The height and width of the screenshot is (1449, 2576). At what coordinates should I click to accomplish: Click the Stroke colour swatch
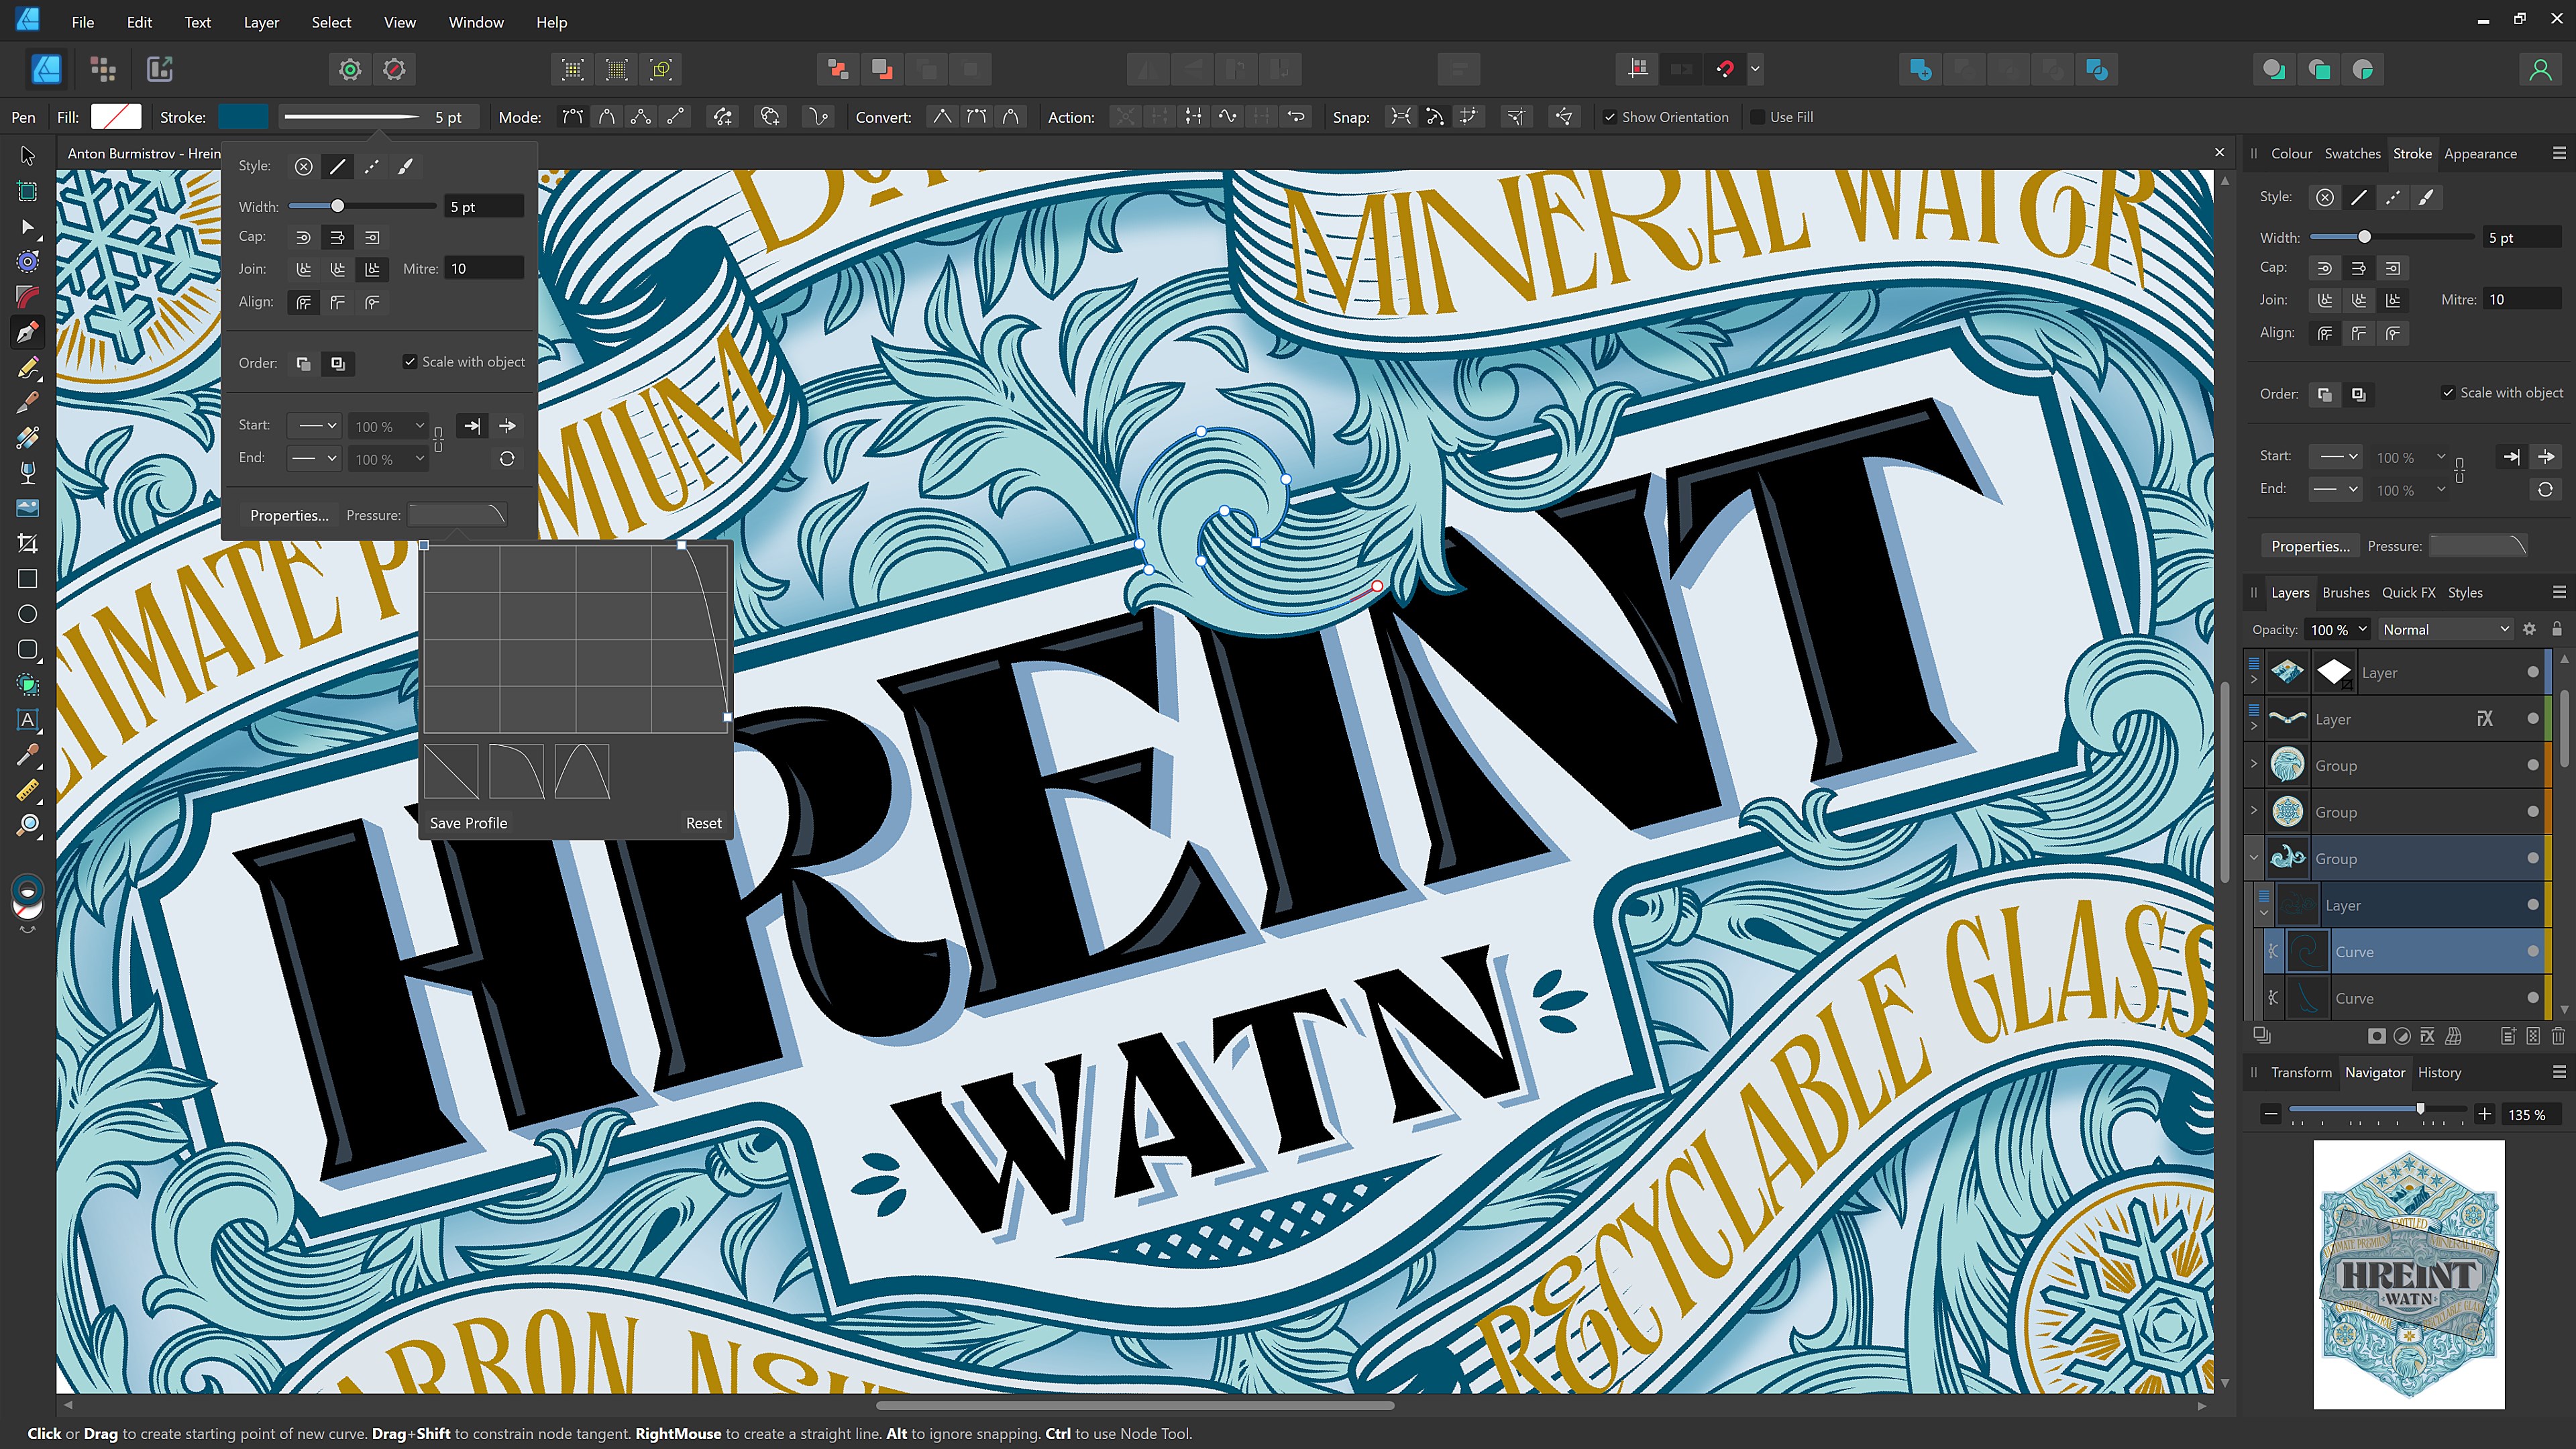click(x=243, y=117)
